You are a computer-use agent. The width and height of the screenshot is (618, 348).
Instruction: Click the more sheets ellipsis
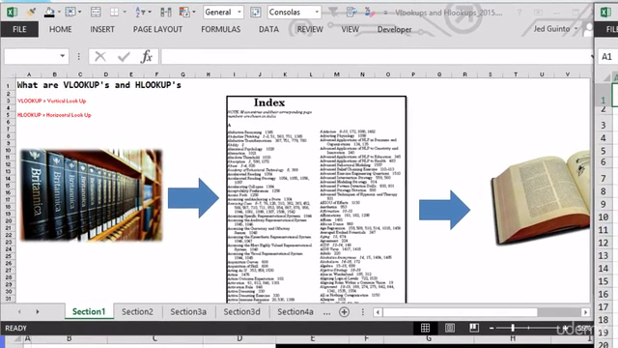pos(326,312)
